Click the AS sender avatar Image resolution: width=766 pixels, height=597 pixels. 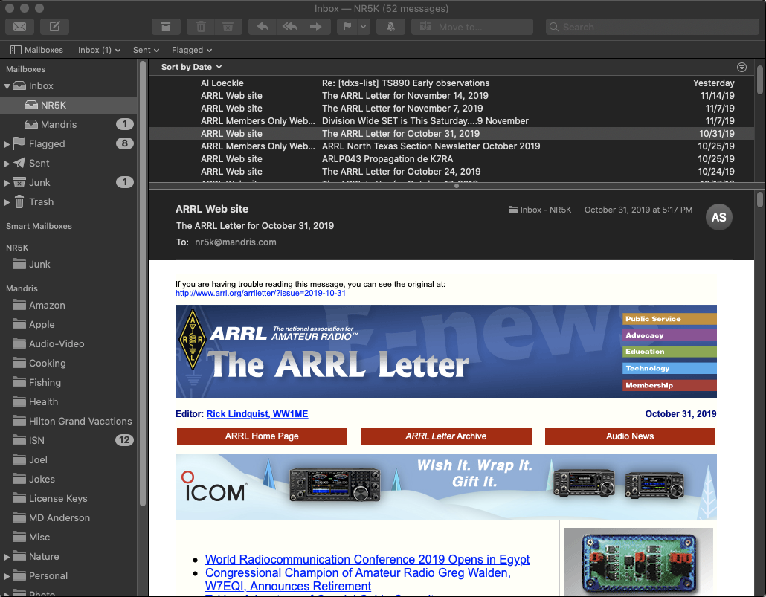(718, 217)
